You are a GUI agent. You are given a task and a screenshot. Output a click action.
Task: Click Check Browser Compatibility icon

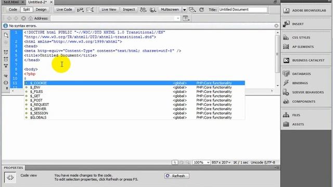tap(90, 10)
